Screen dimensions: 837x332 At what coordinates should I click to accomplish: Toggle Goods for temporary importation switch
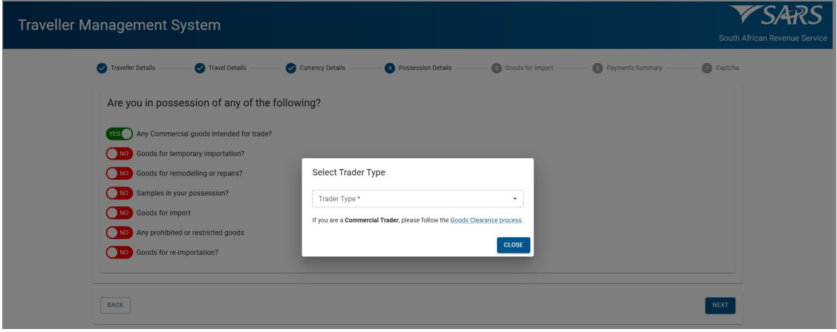(119, 154)
